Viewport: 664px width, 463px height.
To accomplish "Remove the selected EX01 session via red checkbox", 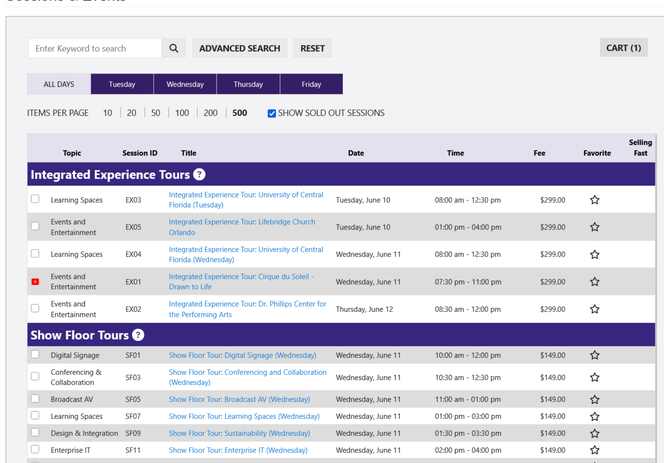I will pyautogui.click(x=35, y=282).
